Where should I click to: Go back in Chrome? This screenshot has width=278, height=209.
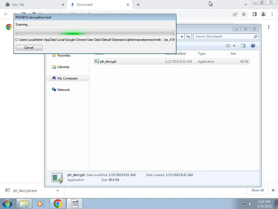[x=6, y=14]
